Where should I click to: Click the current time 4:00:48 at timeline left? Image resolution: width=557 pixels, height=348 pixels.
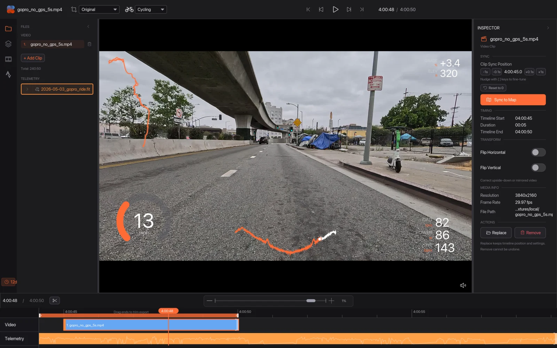[x=10, y=301]
